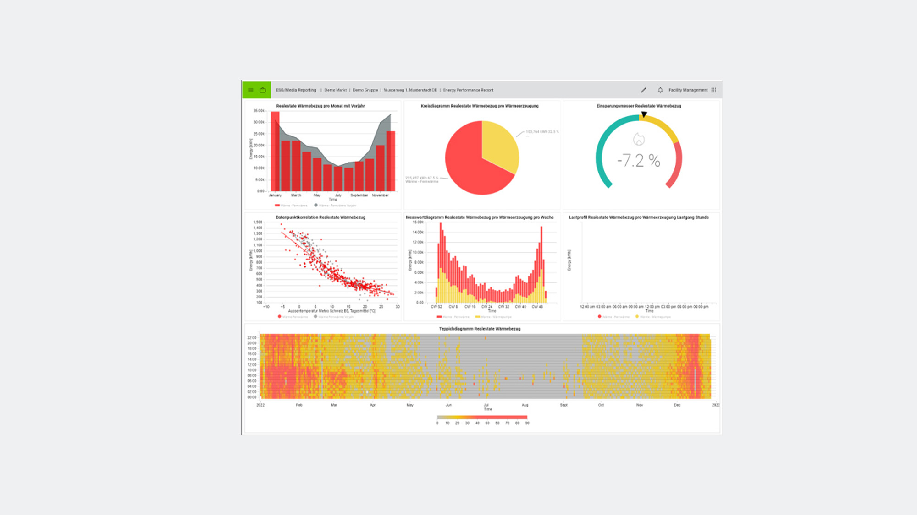This screenshot has height=515, width=917.
Task: Click the black gauge pointer marker
Action: pyautogui.click(x=644, y=114)
